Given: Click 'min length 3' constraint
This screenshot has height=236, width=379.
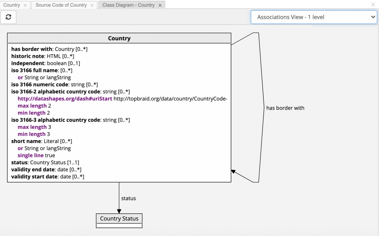Looking at the screenshot, I should pyautogui.click(x=34, y=134).
